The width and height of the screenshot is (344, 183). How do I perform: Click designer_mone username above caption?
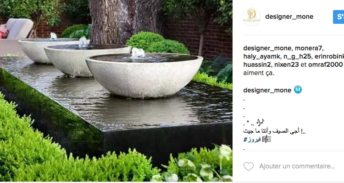pos(267,90)
